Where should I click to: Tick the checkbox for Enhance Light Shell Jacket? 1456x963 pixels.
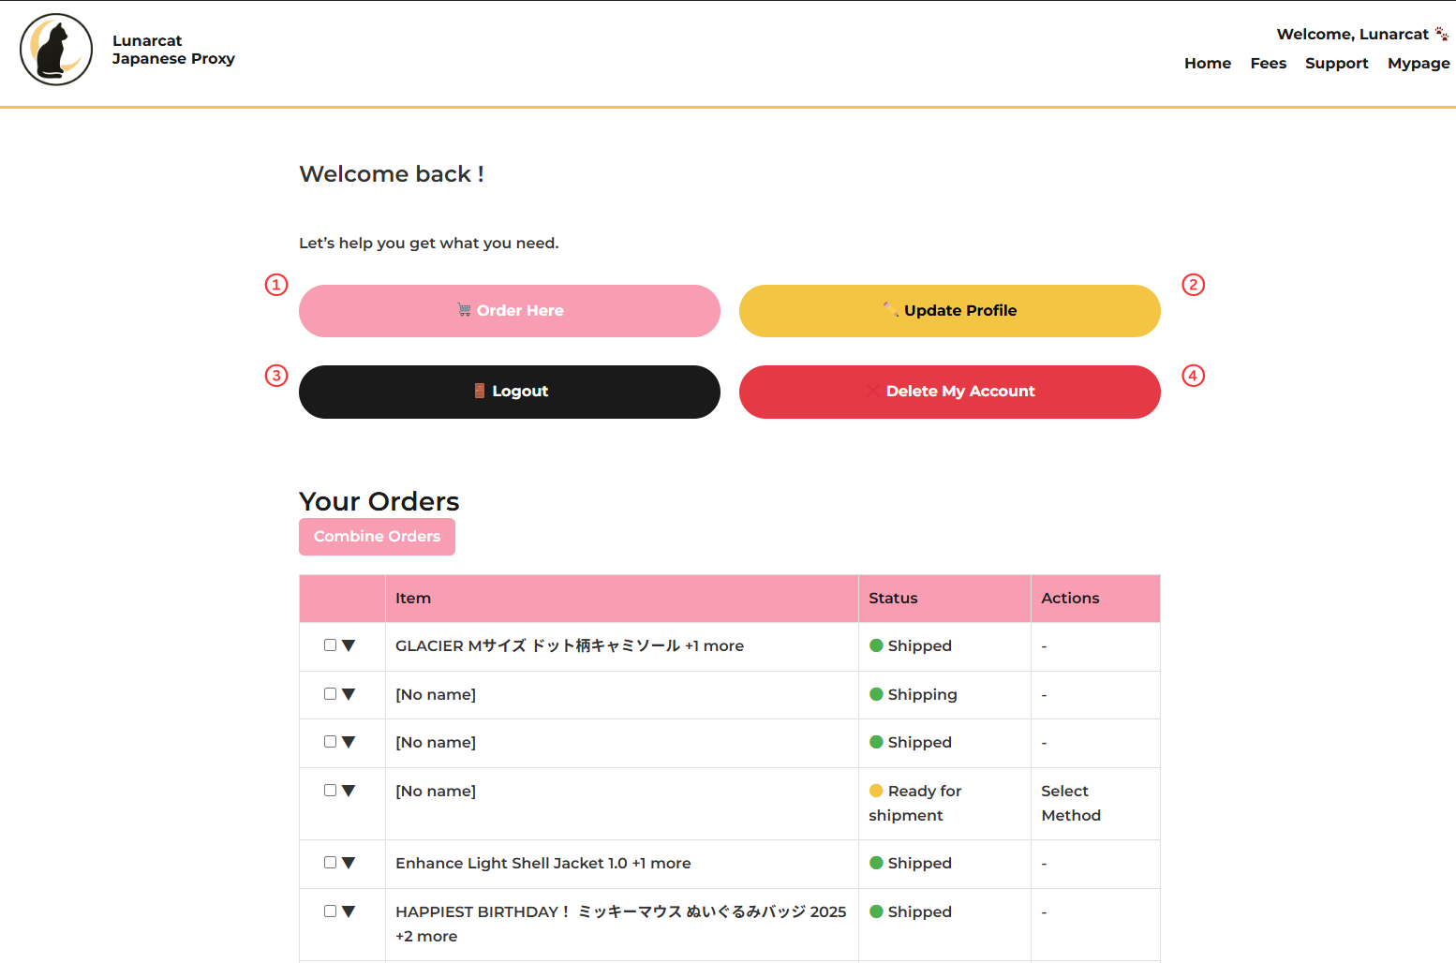[x=330, y=863]
